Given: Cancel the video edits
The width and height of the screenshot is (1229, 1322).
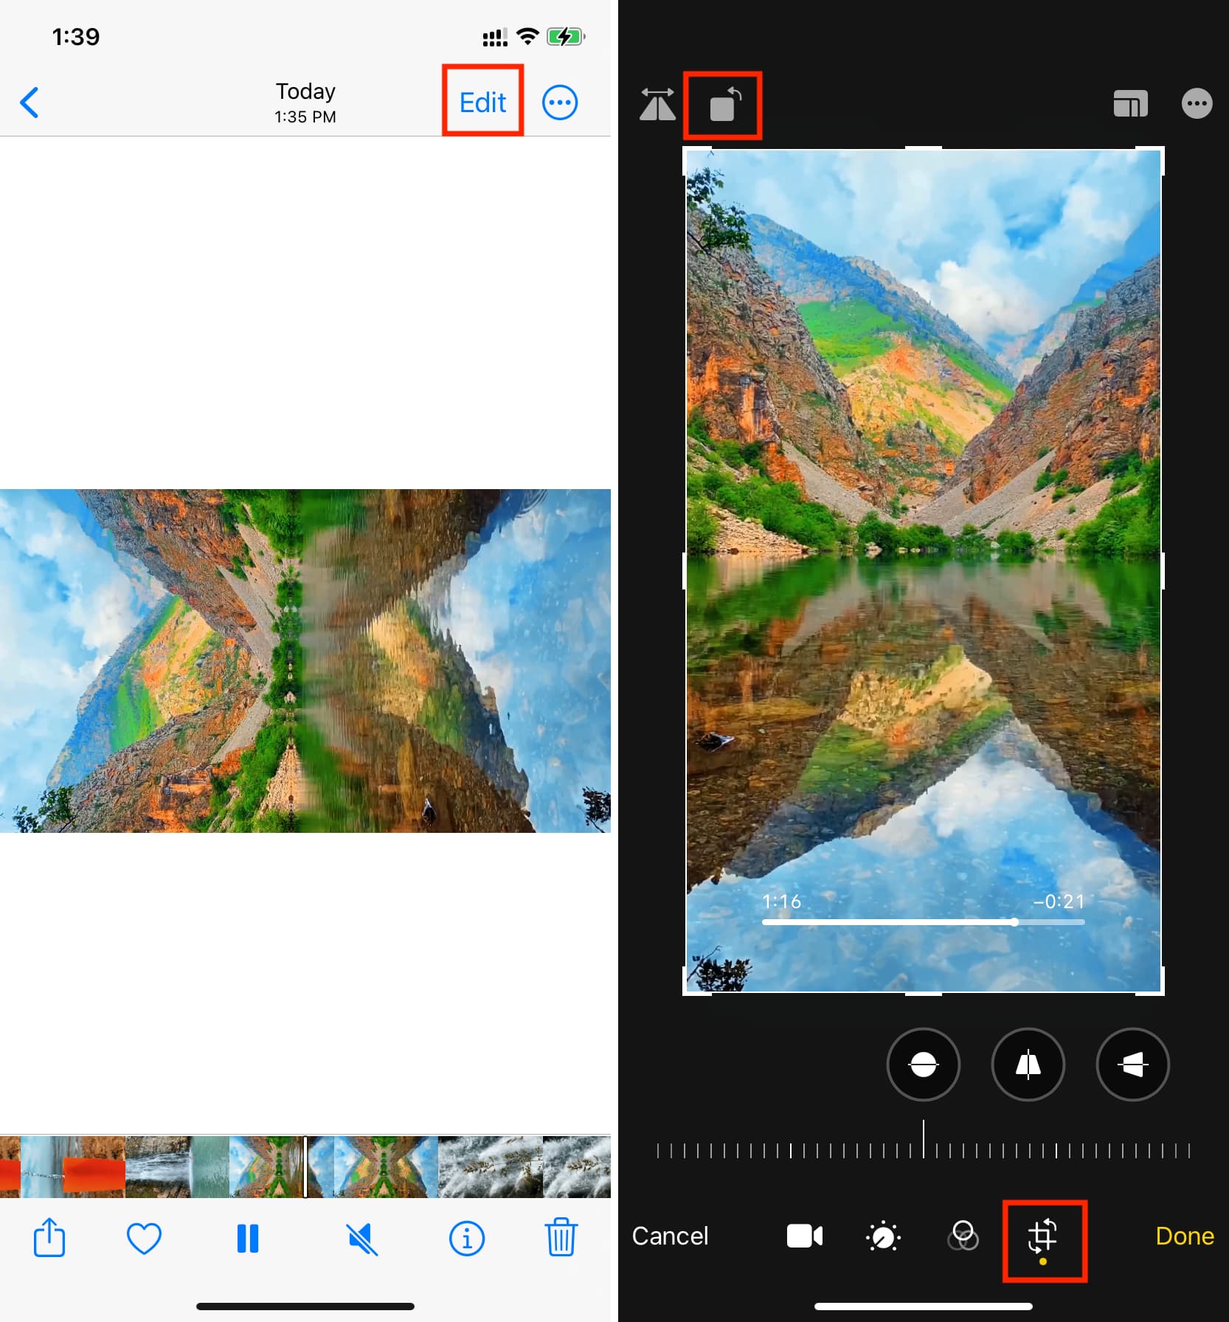Looking at the screenshot, I should tap(670, 1236).
